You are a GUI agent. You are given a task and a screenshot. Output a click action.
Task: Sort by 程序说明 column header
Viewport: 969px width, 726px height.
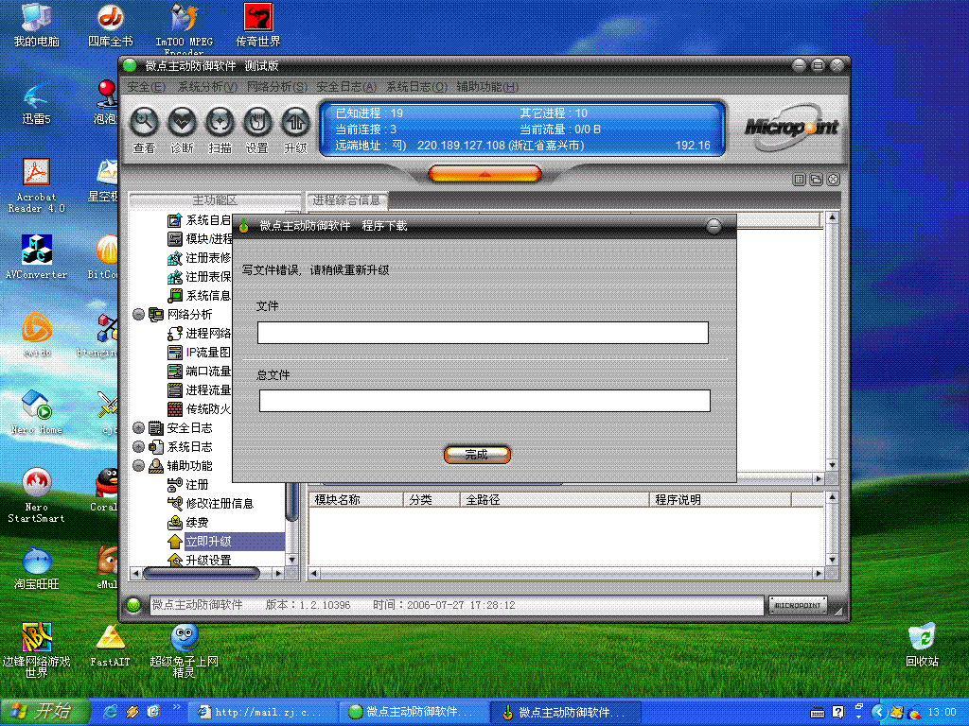coord(720,499)
